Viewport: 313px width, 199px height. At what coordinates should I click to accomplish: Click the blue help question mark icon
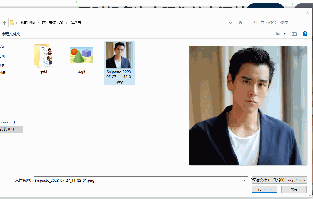[x=305, y=34]
